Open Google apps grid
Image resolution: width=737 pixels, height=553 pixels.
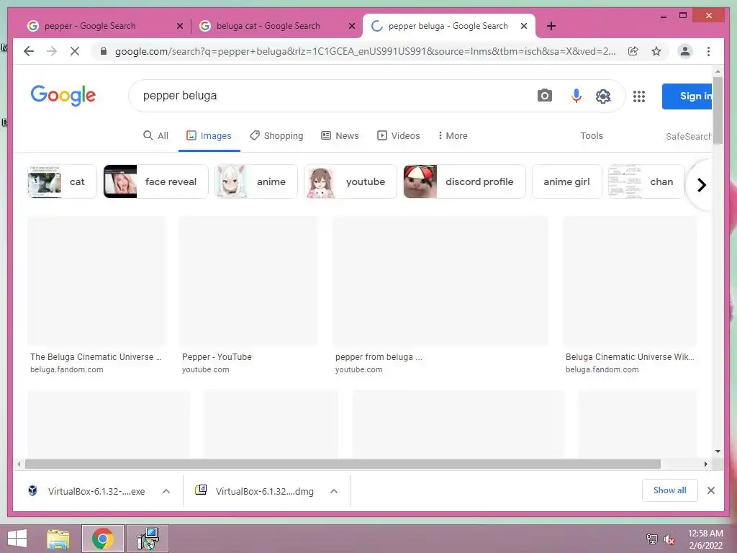[x=639, y=96]
